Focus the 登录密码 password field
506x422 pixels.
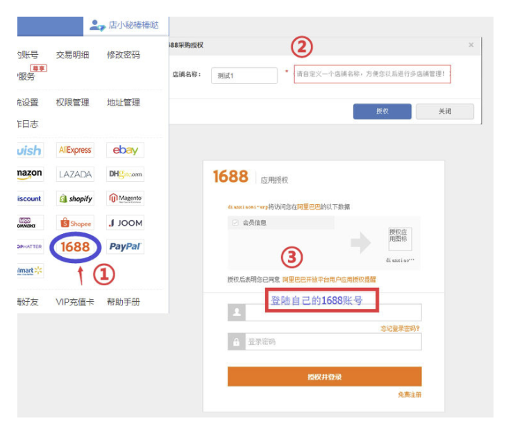tap(333, 341)
